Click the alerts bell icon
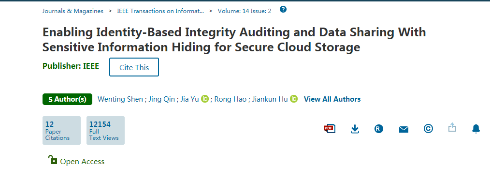 (476, 128)
